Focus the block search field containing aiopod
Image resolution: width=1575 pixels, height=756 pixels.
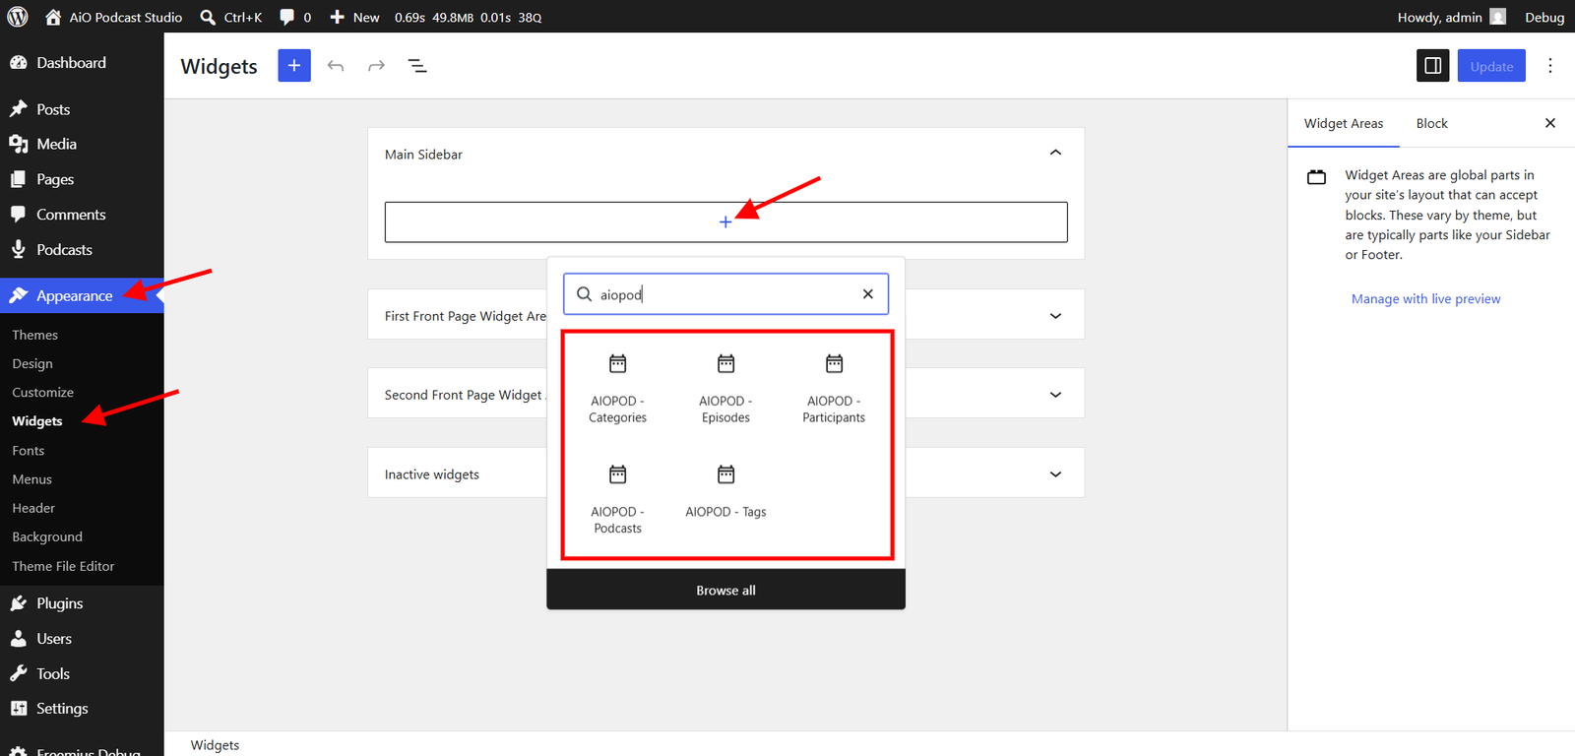coord(724,294)
